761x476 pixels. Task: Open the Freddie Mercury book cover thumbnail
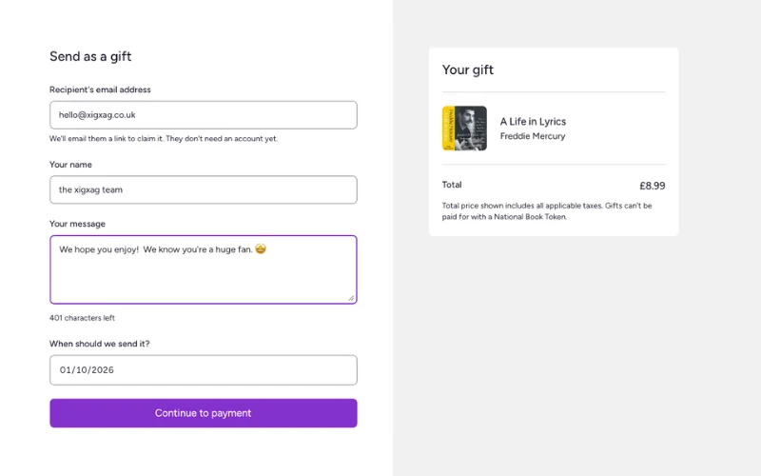pos(464,129)
